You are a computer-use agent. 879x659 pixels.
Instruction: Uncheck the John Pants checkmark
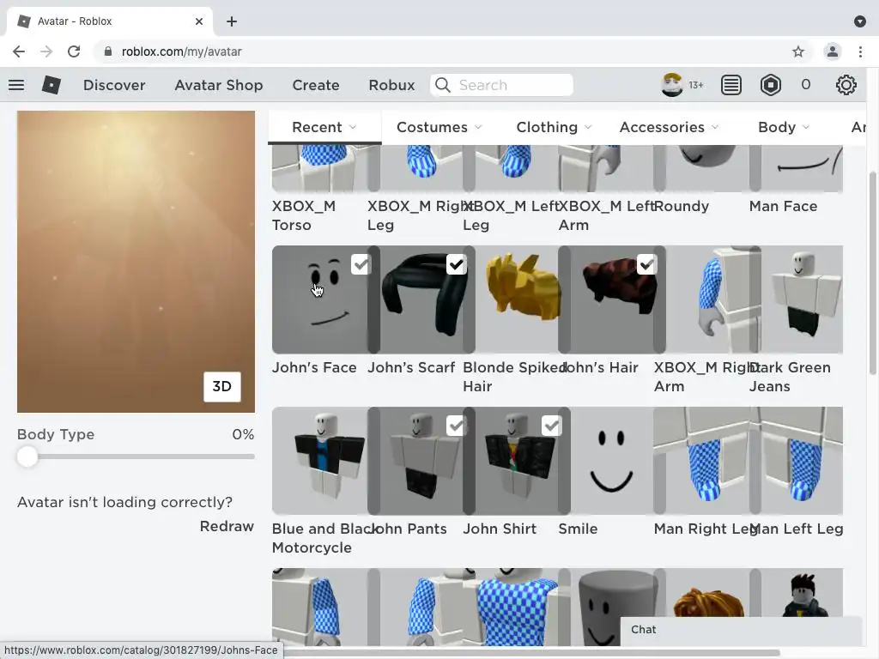[x=457, y=426]
